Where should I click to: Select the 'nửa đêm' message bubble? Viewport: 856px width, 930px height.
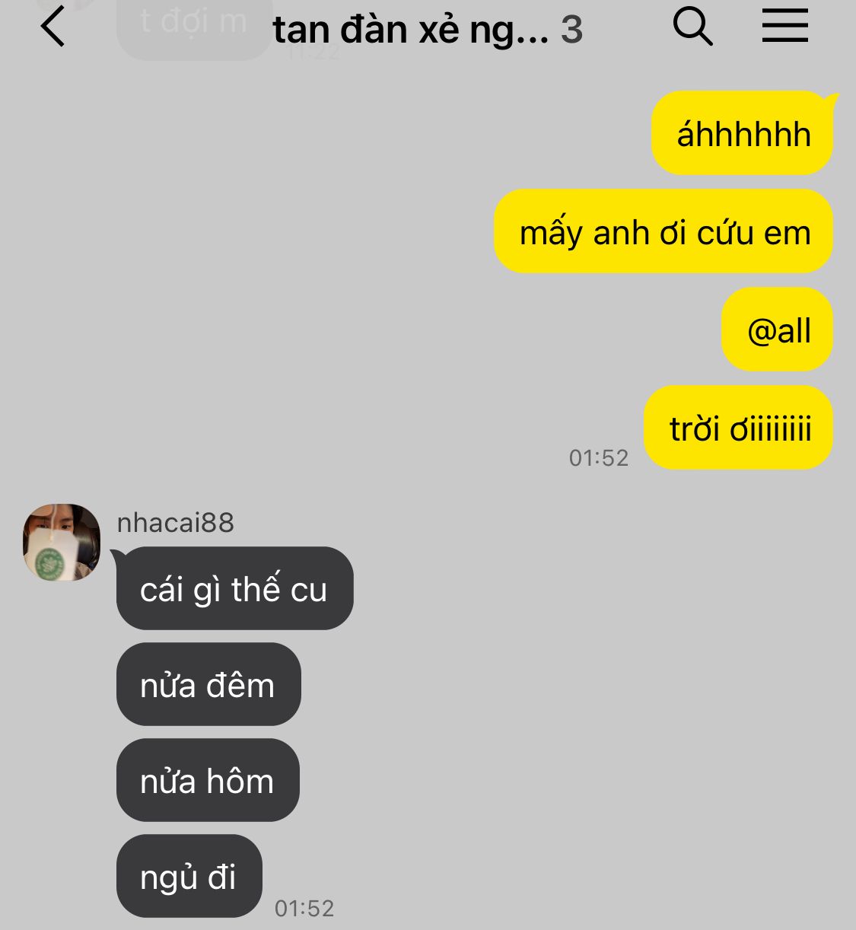[208, 684]
